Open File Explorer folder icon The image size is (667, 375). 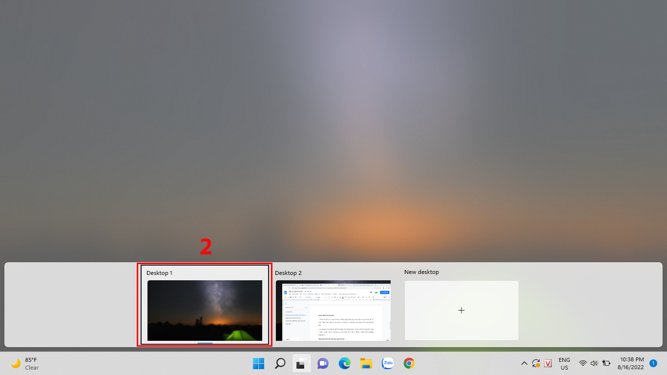tap(366, 363)
